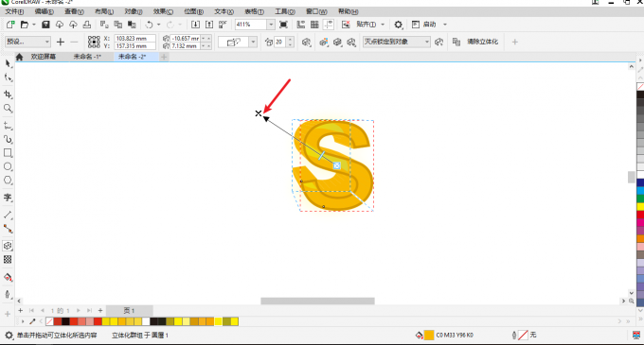Select the Parallel Dimension line tool
Screen dimensions: 644x345
click(8, 215)
